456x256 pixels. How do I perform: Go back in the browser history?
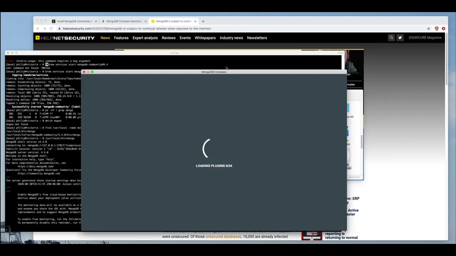[x=38, y=28]
